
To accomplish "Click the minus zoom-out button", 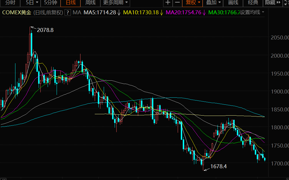I will click(177, 3).
